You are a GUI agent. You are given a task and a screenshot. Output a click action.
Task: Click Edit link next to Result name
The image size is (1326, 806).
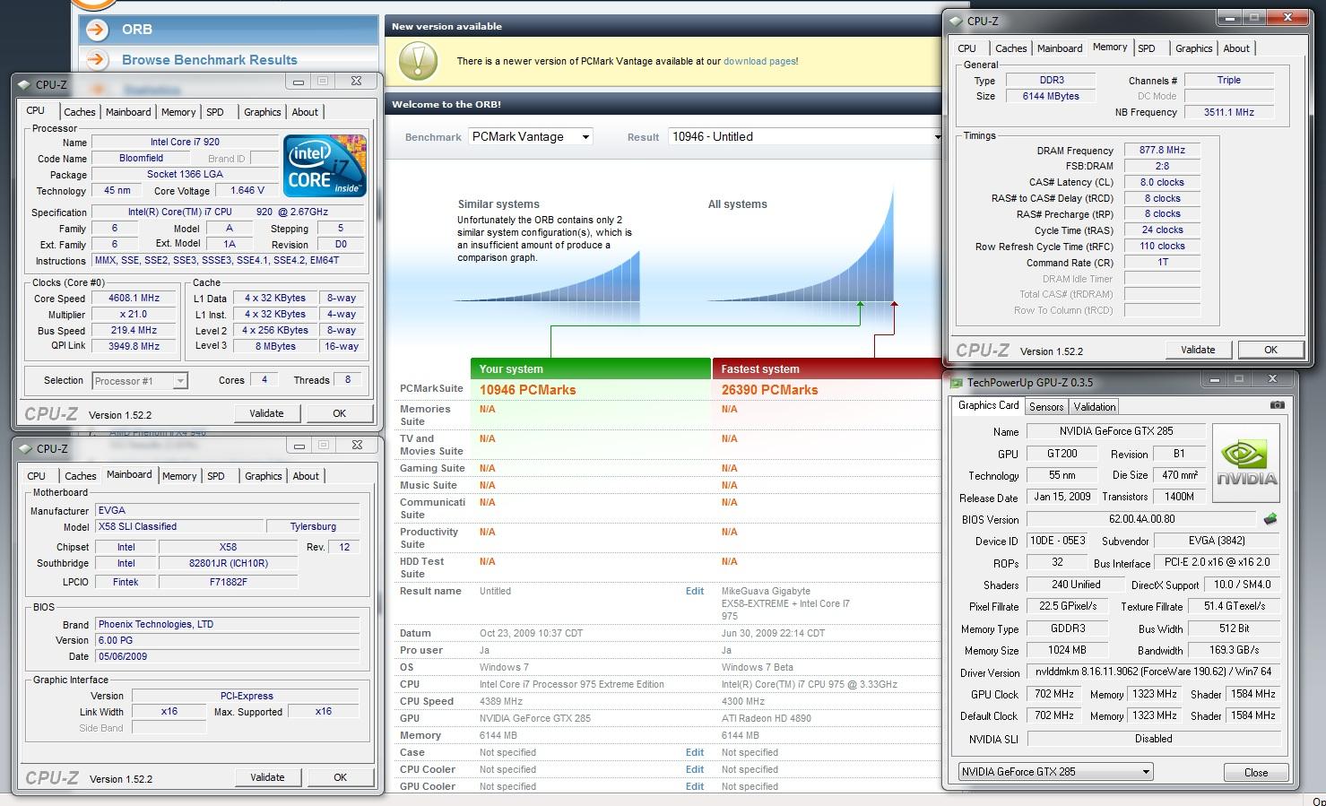click(695, 591)
